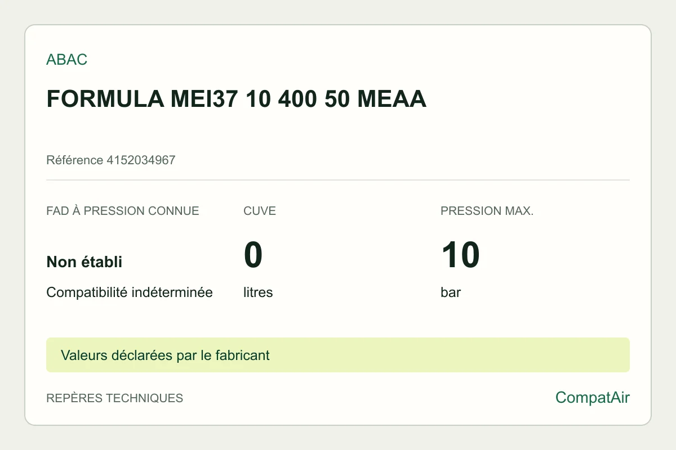Click the PRESSION MAX. column heading
This screenshot has height=450, width=676.
[487, 211]
